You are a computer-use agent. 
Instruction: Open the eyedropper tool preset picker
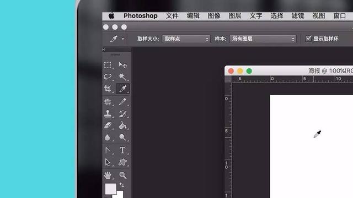tap(123, 39)
